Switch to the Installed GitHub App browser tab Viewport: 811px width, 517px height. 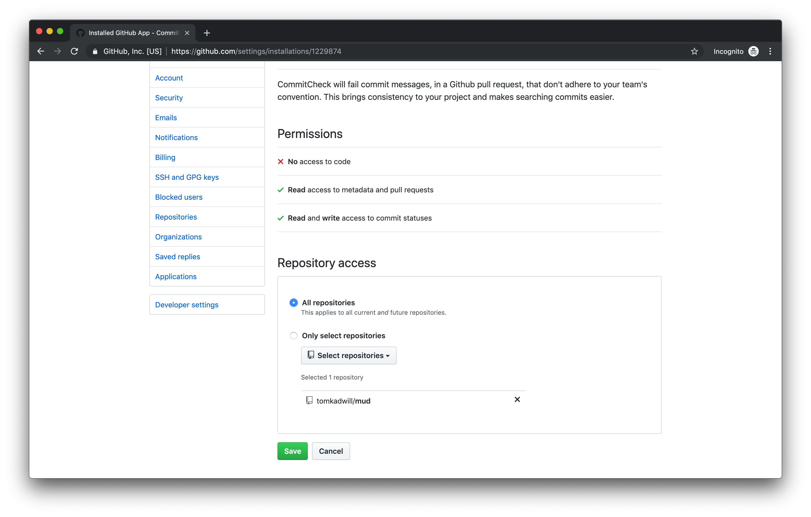point(133,33)
